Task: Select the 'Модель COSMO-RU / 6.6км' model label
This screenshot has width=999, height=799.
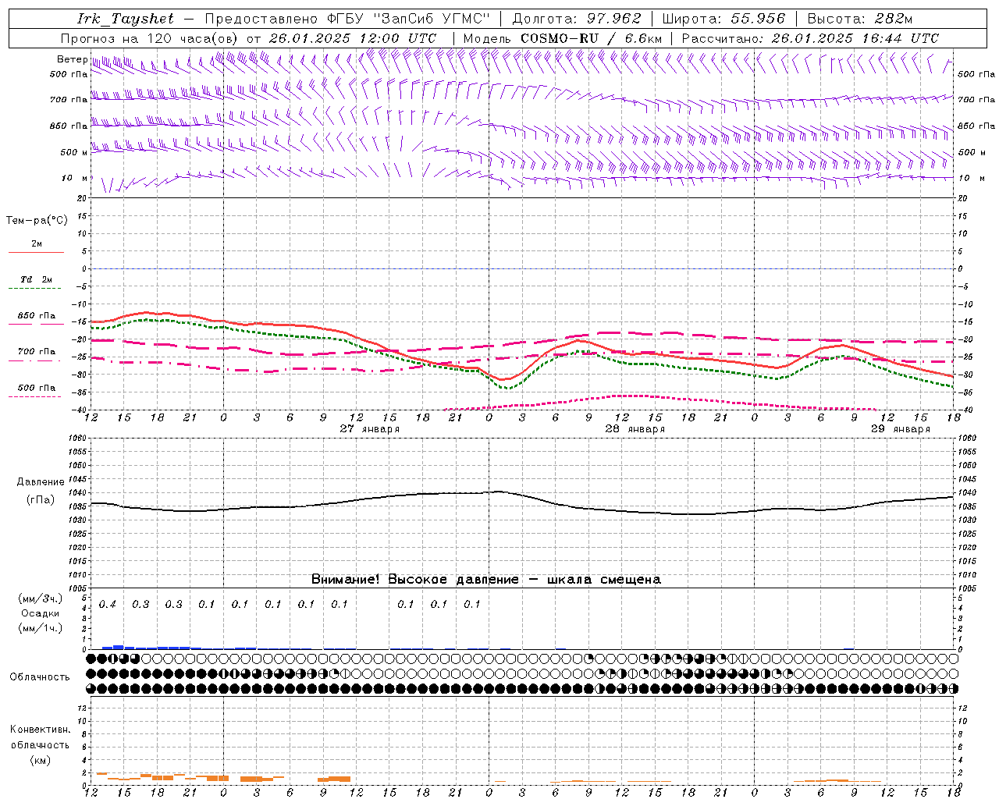Action: tap(563, 38)
